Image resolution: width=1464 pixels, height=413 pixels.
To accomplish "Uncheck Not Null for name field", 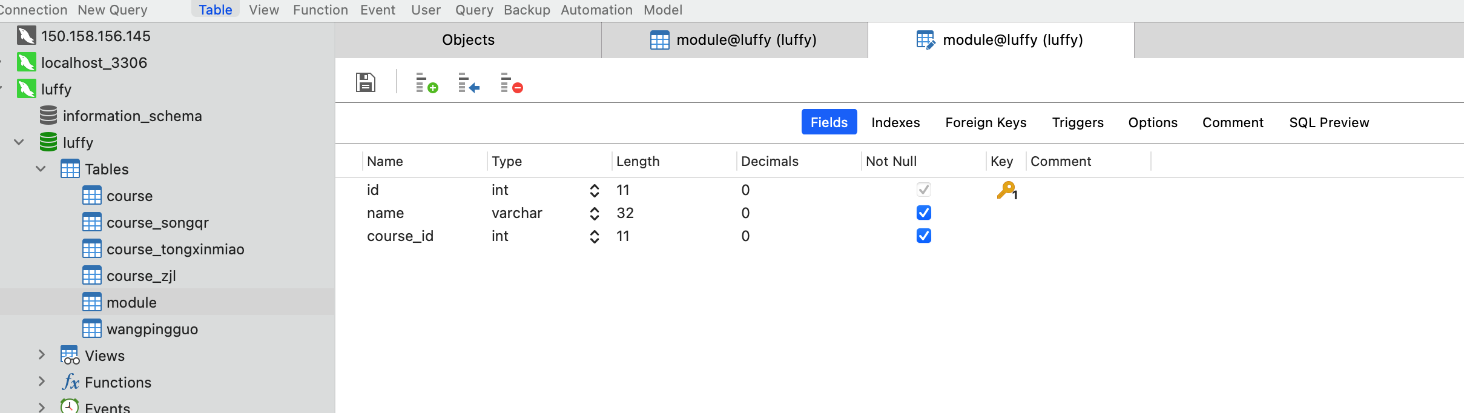I will [924, 213].
